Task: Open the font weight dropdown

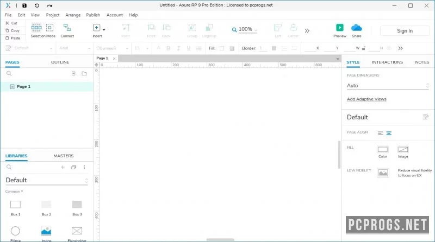Action: (x=112, y=48)
